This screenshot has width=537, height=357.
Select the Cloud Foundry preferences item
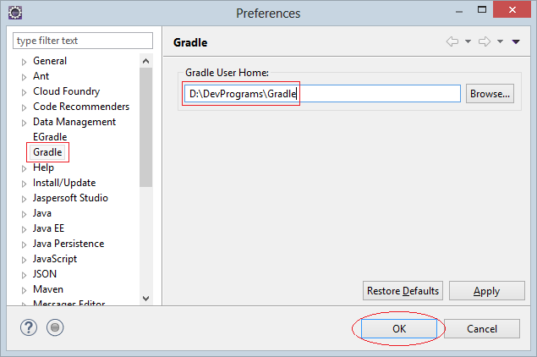[67, 91]
